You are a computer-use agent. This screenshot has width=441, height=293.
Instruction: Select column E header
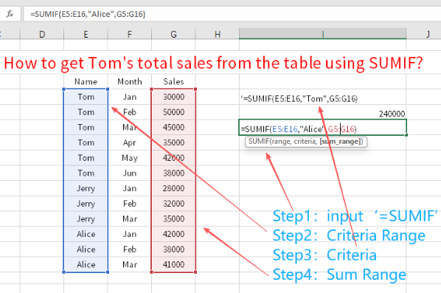[x=86, y=35]
